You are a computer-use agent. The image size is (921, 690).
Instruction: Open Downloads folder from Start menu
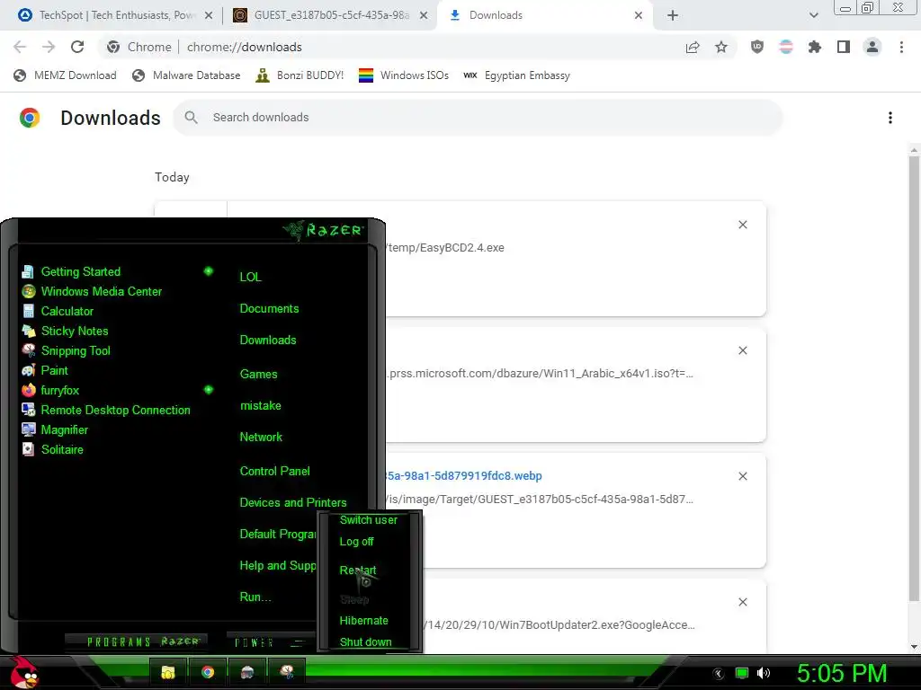pyautogui.click(x=268, y=341)
